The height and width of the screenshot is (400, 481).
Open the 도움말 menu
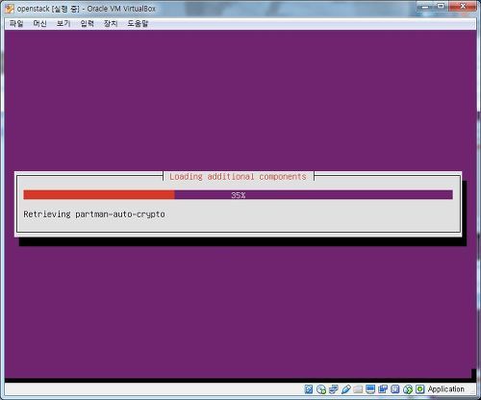(138, 23)
